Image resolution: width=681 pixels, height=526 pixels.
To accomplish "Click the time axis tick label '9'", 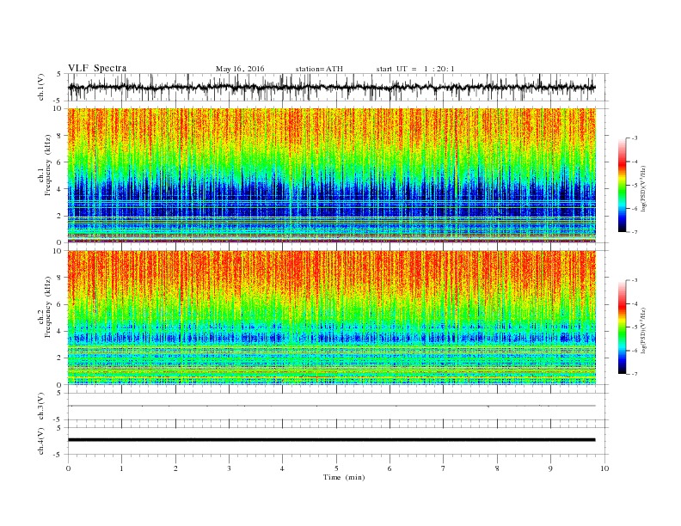I will pyautogui.click(x=550, y=468).
